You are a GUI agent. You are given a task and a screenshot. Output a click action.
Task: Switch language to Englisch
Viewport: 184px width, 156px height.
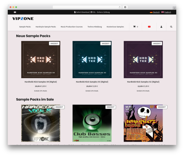tap(168, 12)
